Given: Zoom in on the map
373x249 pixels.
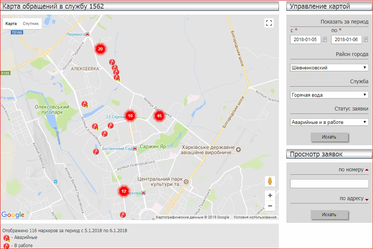Looking at the screenshot, I should 270,195.
